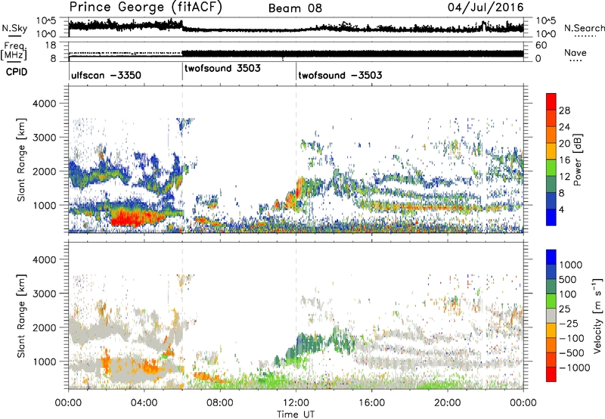Click the '16' tick on the Power colorbar

(564, 160)
